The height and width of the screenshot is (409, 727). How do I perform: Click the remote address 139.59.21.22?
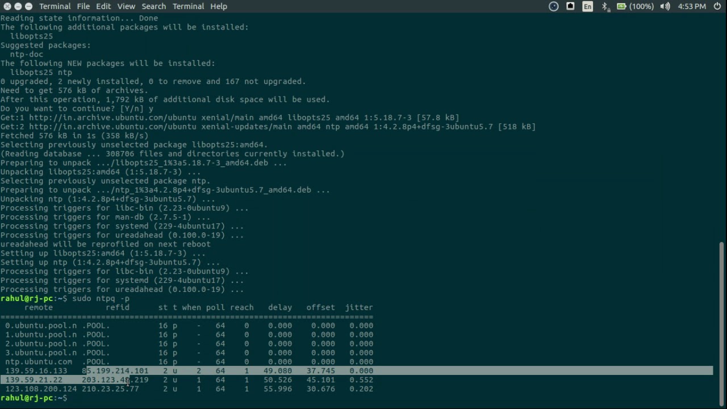tap(34, 380)
